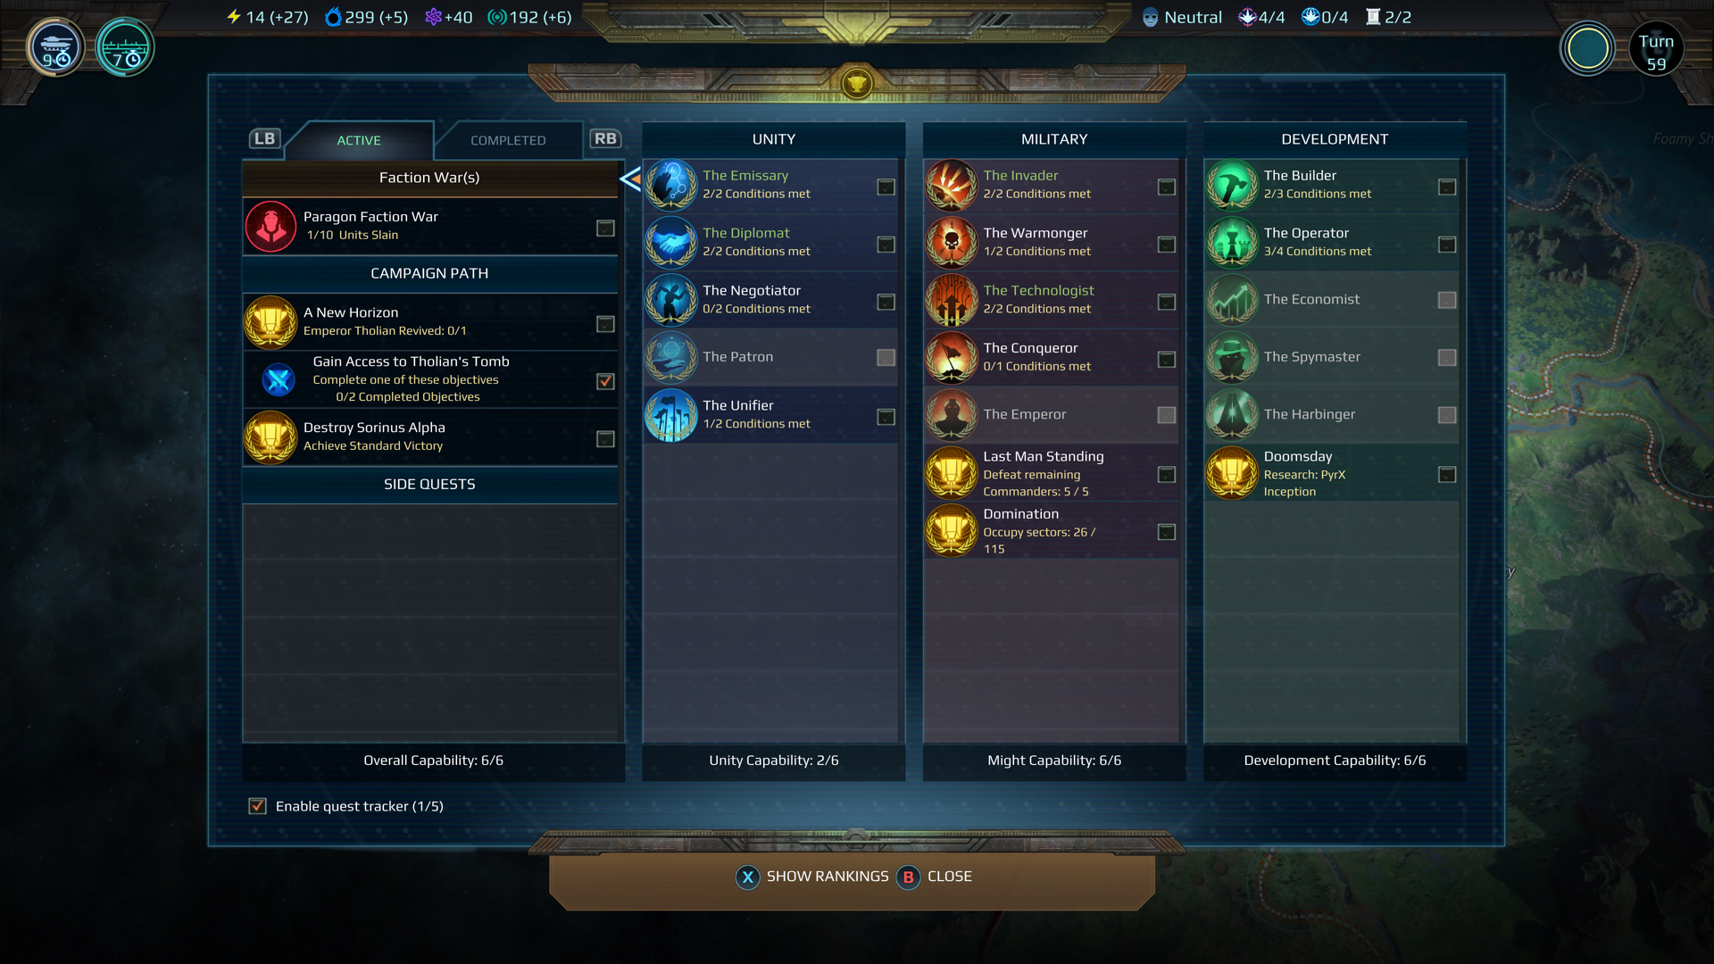1714x964 pixels.
Task: Select the Doomsday trophy icon
Action: [x=1232, y=473]
